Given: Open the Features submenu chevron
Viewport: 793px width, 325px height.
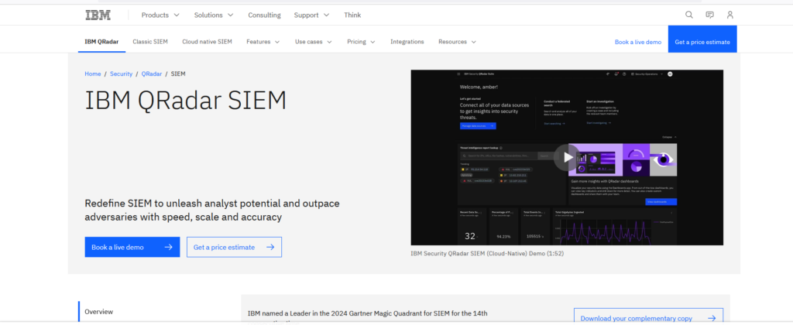Looking at the screenshot, I should [277, 42].
